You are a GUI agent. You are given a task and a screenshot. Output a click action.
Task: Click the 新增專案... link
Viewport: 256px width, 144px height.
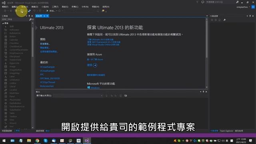(x=45, y=44)
